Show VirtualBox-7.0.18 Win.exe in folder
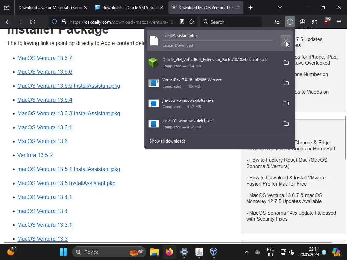The image size is (347, 260). pos(286,83)
